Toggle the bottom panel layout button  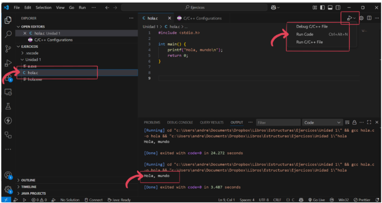(330, 8)
